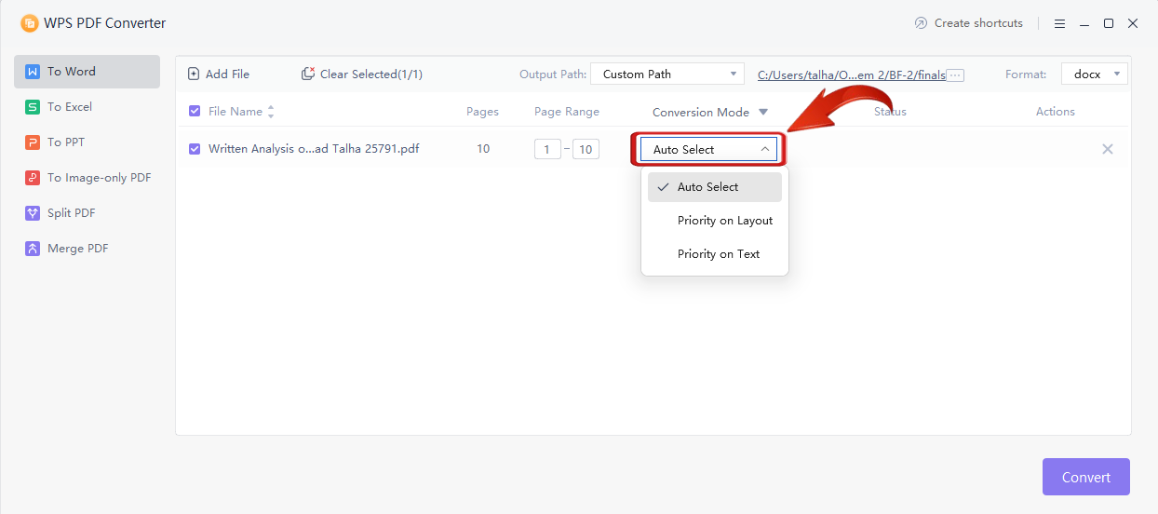Click the Add File plus icon

(194, 74)
